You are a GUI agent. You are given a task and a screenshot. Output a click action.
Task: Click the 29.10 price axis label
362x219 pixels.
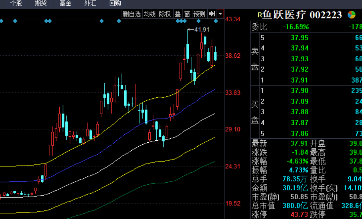233,129
